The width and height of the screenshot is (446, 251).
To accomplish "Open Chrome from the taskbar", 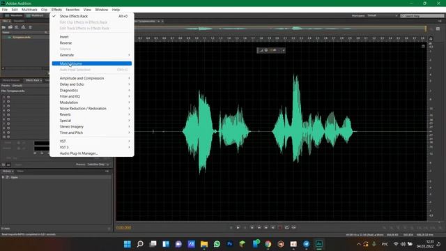I will [x=268, y=244].
